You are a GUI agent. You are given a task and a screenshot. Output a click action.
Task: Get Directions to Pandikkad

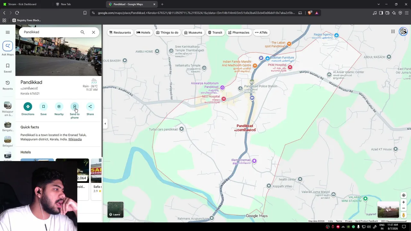pyautogui.click(x=28, y=109)
